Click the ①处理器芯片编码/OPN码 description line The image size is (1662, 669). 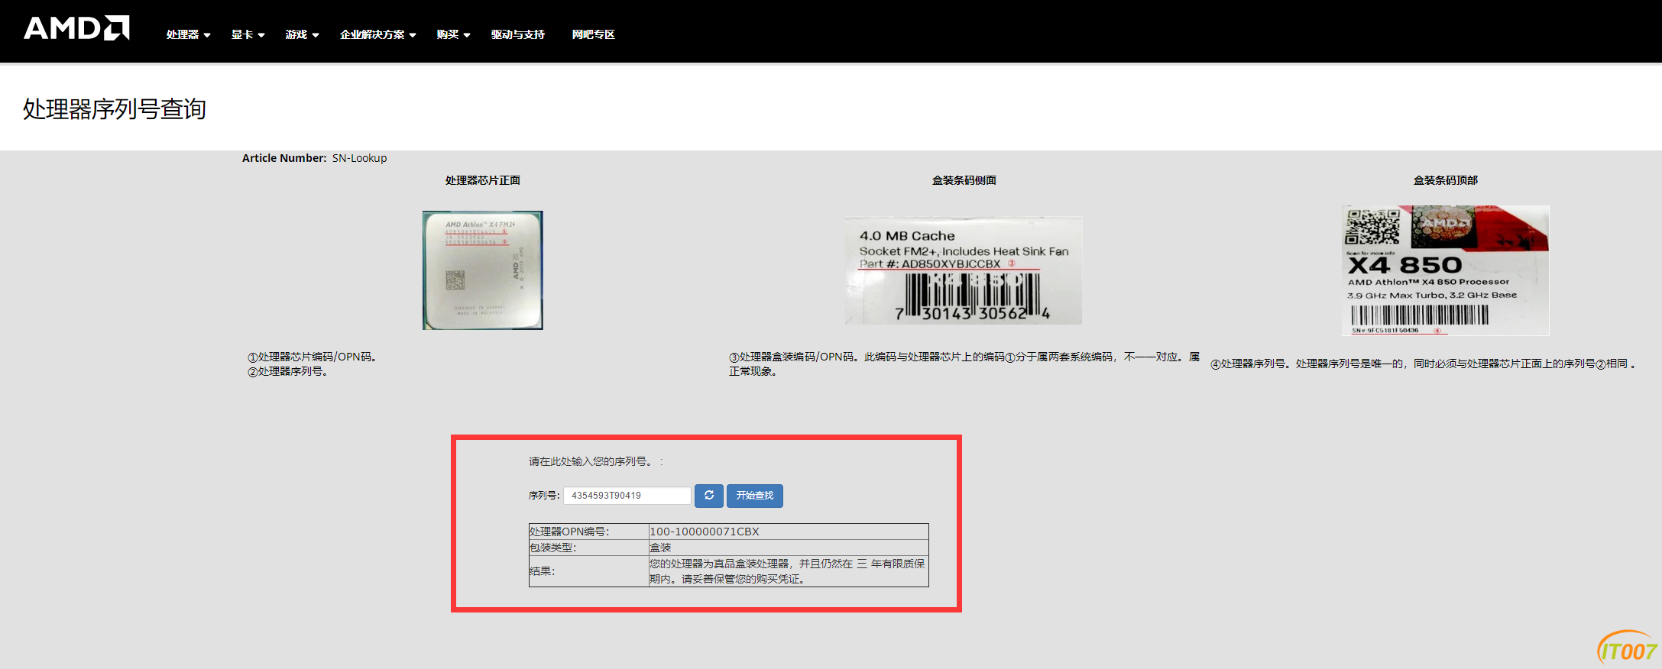312,357
